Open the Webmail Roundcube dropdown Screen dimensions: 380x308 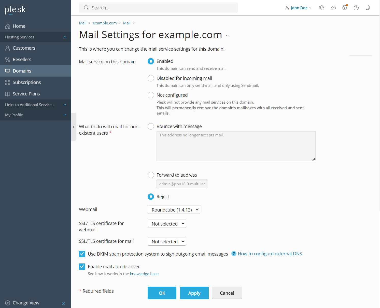pos(174,209)
